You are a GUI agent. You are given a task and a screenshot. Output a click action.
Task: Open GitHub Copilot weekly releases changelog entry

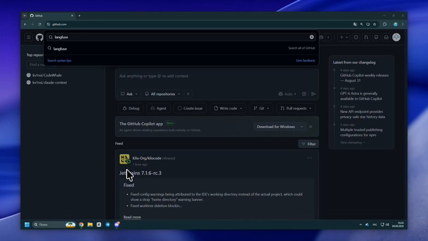click(x=364, y=78)
